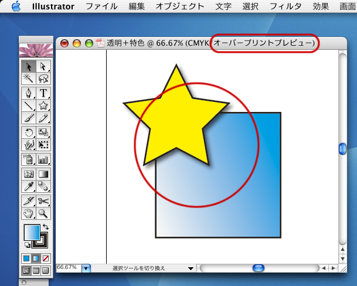Viewport: 357px width, 286px height.
Task: Open the 文字 menu
Action: [223, 6]
